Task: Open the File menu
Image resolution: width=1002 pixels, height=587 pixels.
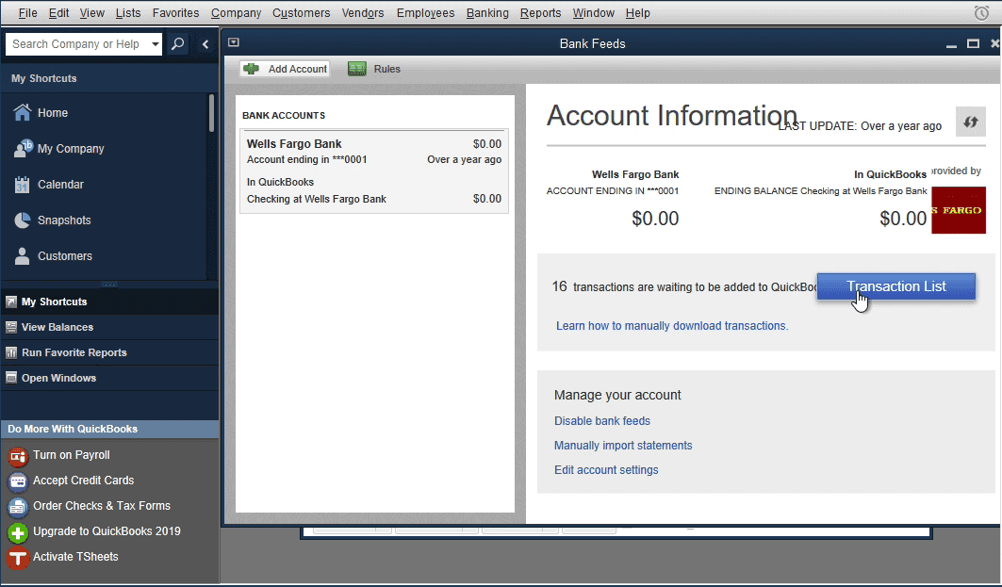Action: click(27, 13)
